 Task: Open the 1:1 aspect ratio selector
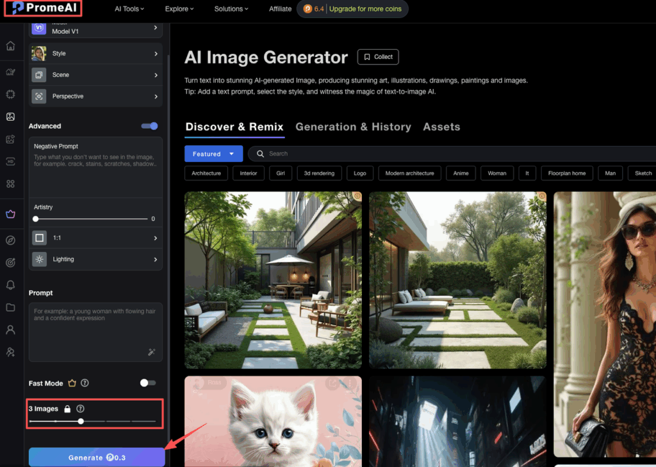[x=95, y=238]
